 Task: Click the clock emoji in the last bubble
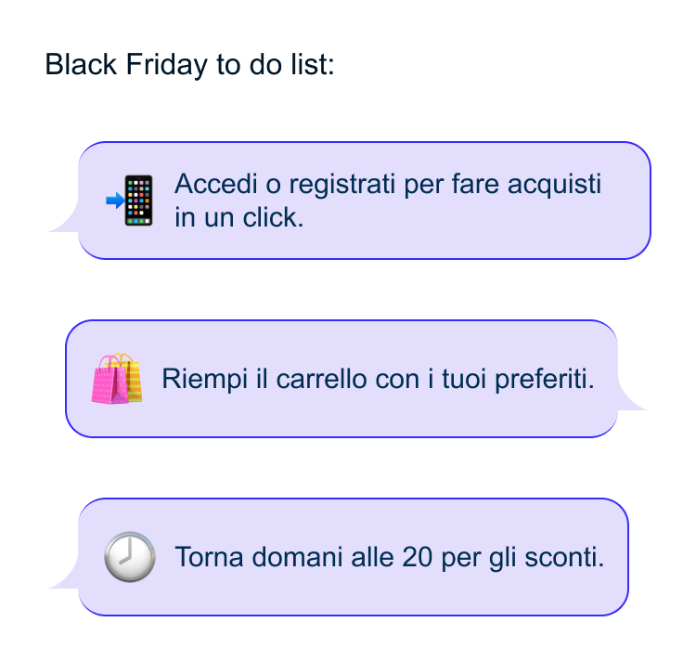[129, 557]
